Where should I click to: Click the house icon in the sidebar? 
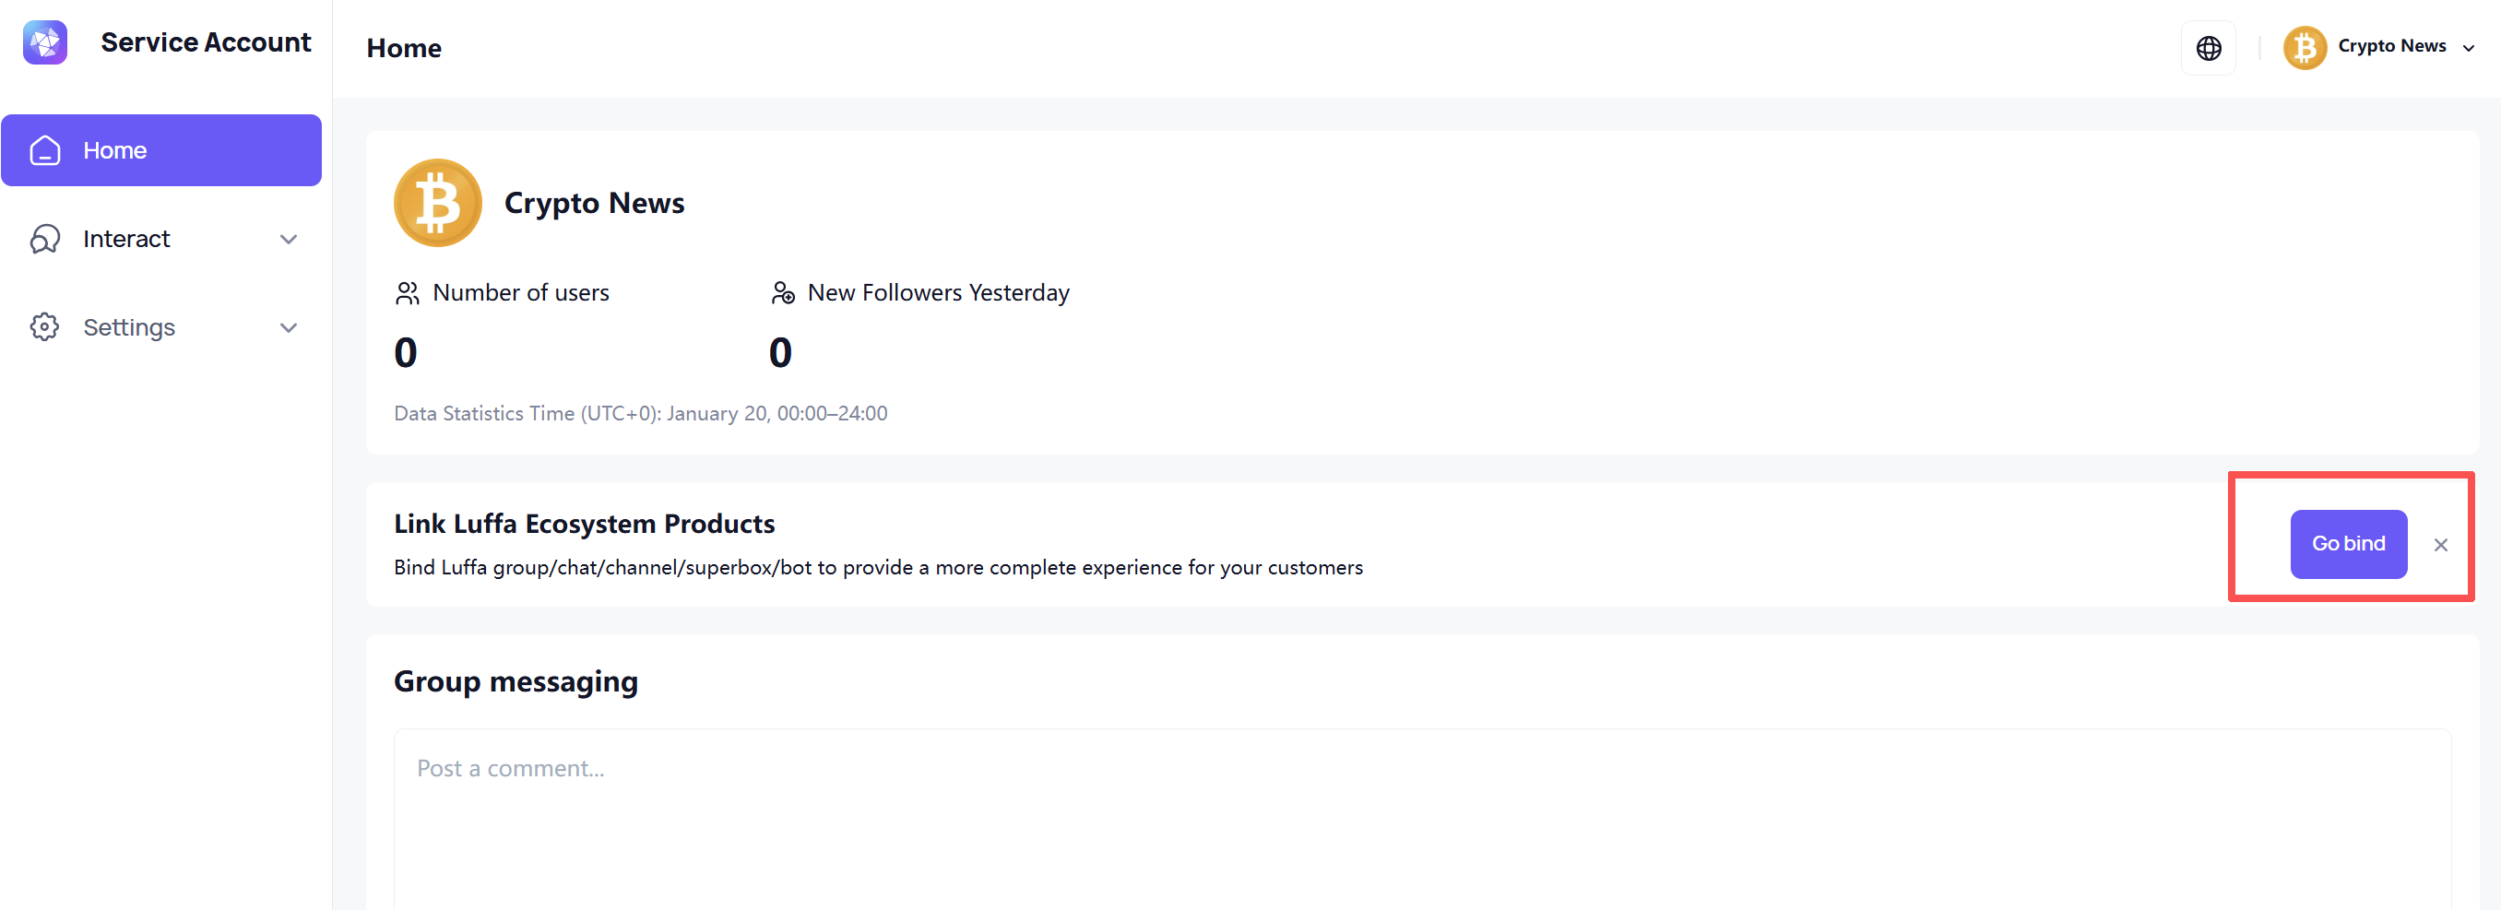tap(44, 150)
